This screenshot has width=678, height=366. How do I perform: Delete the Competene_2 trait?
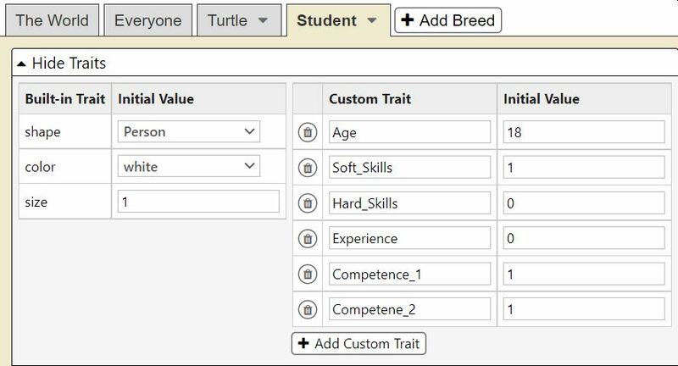[x=308, y=310]
